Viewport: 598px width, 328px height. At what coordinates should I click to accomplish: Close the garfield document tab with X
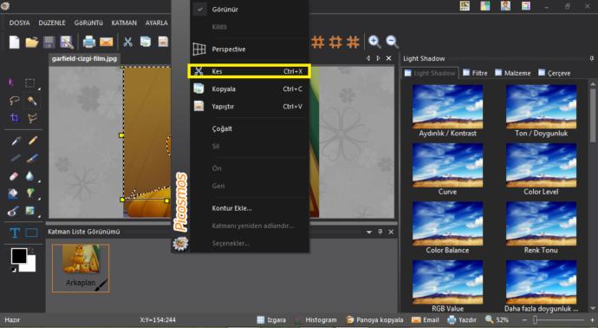click(x=388, y=58)
